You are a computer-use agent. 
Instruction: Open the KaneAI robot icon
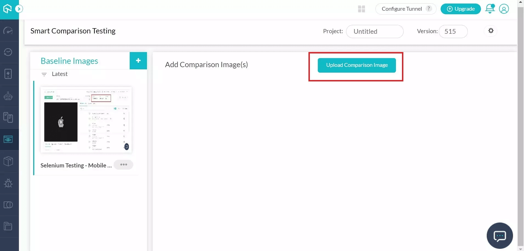8,96
